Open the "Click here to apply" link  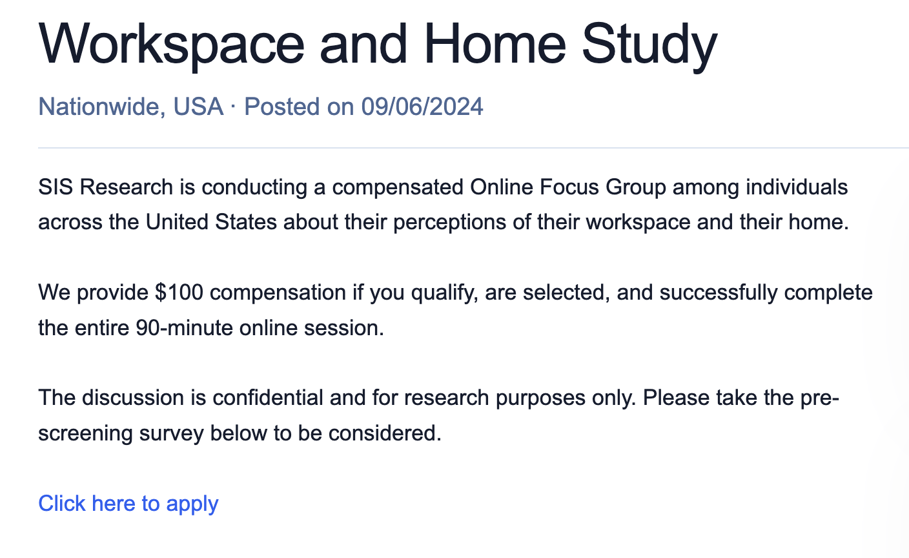128,503
